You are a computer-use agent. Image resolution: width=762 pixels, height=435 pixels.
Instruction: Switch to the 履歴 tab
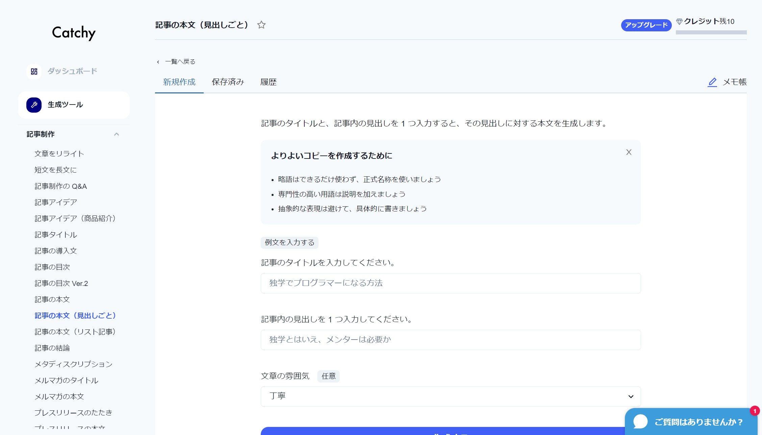[269, 82]
